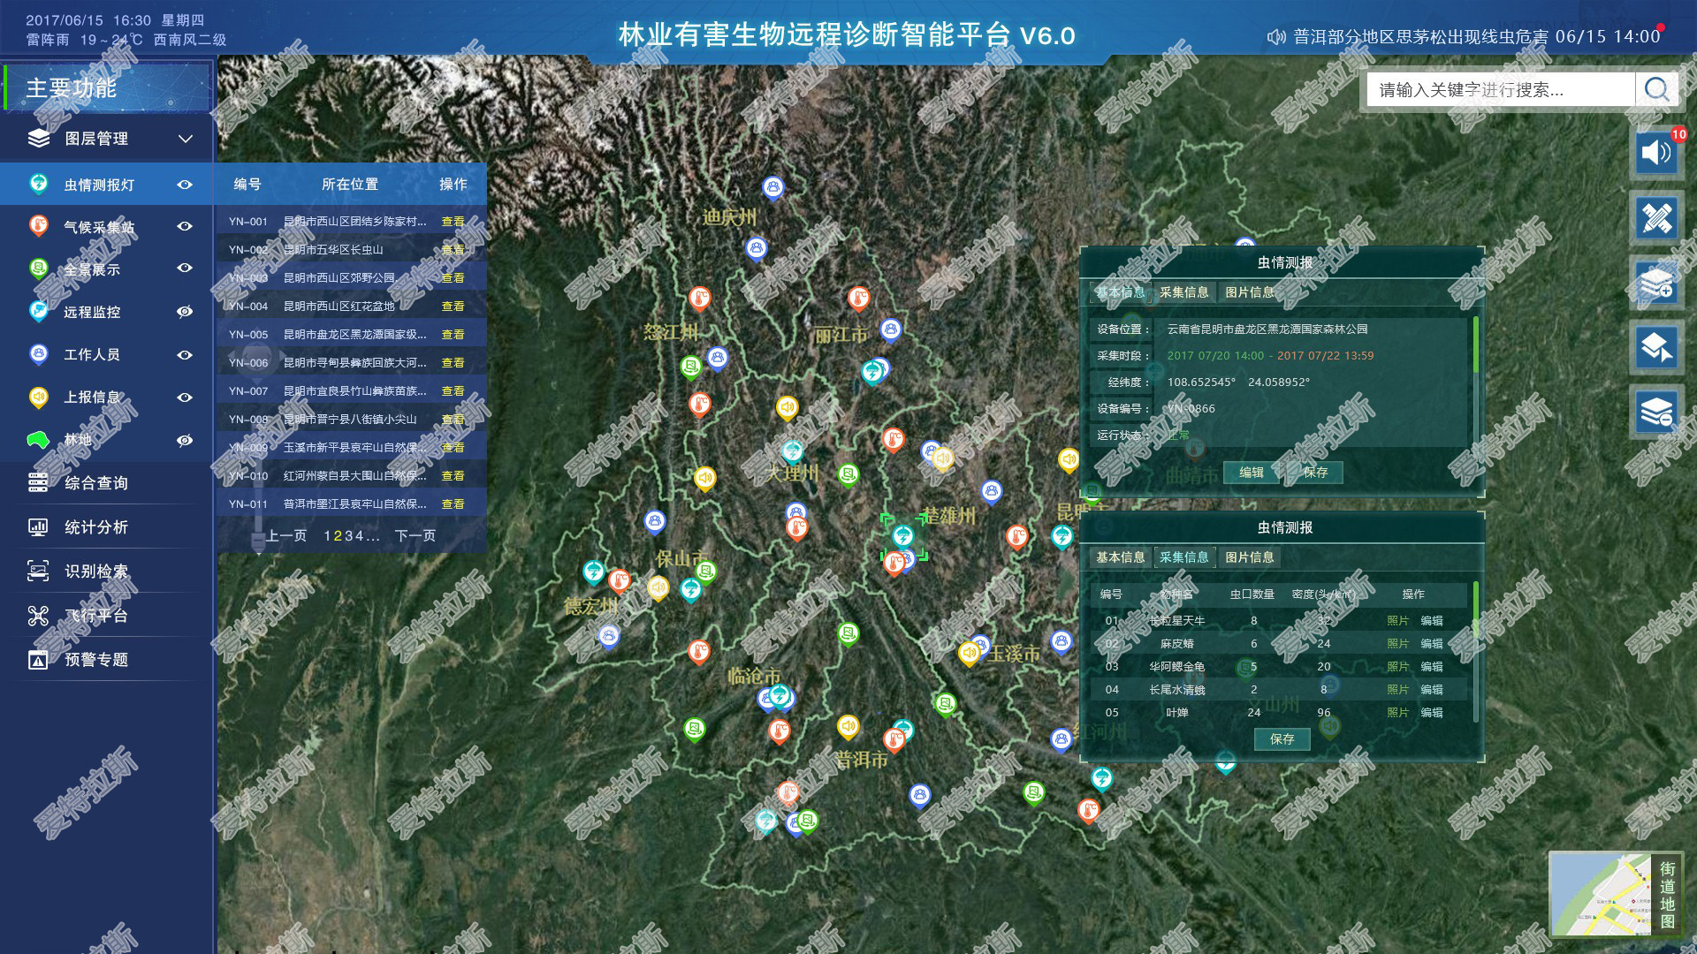The height and width of the screenshot is (954, 1697).
Task: Open 统计分析 statistics analysis
Action: tap(95, 527)
